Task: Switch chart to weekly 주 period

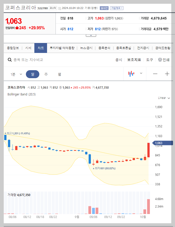Action: pyautogui.click(x=46, y=74)
